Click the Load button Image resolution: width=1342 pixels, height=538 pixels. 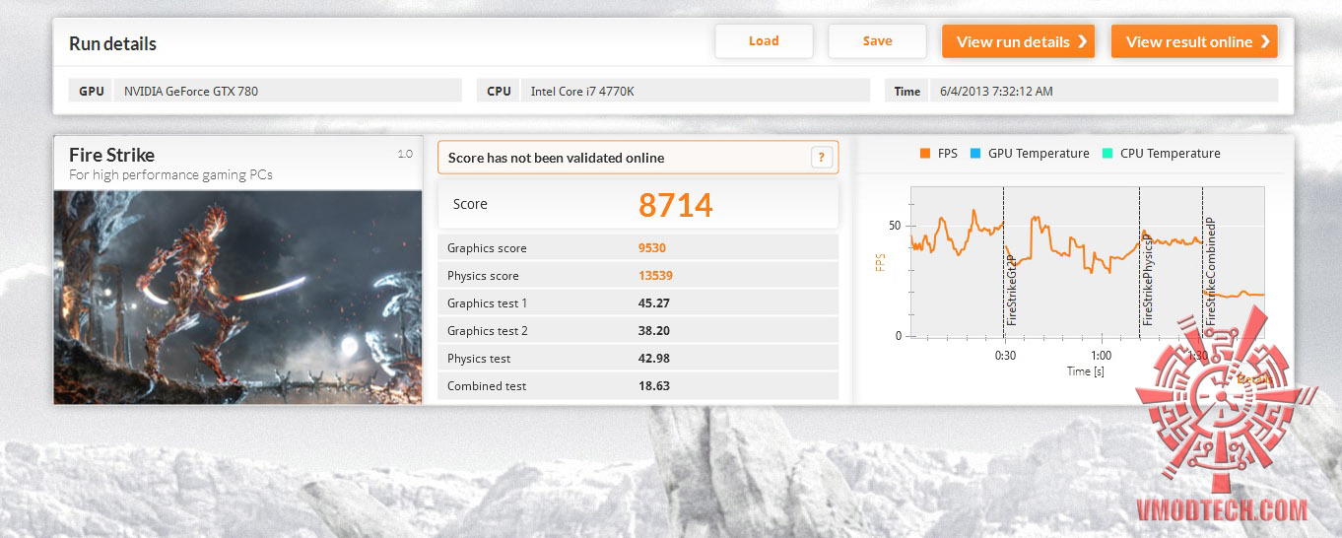[x=764, y=41]
